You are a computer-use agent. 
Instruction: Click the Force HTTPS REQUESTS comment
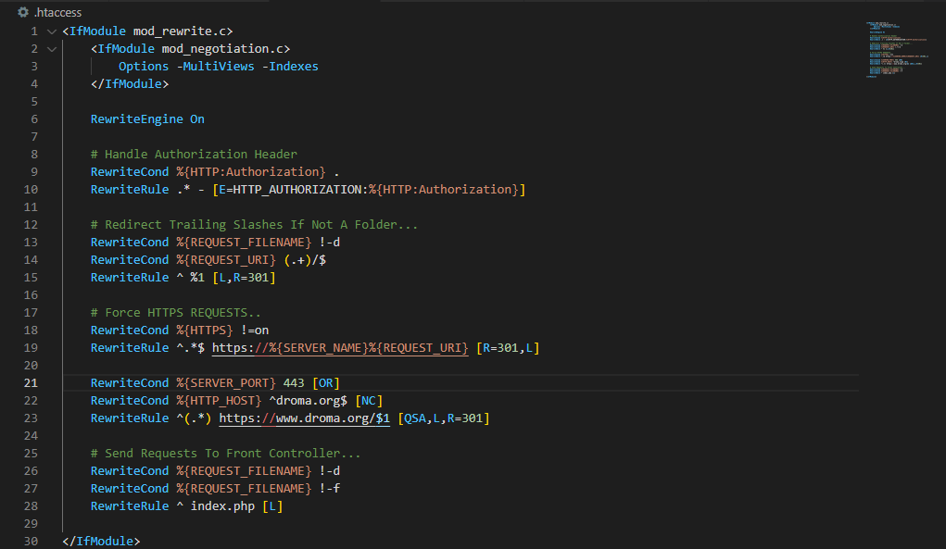(175, 313)
